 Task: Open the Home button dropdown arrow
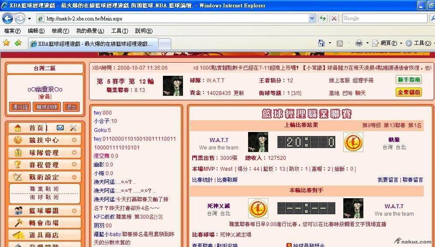click(330, 43)
